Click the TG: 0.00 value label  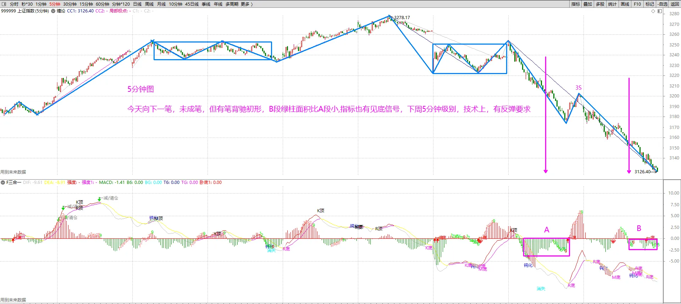click(x=189, y=182)
